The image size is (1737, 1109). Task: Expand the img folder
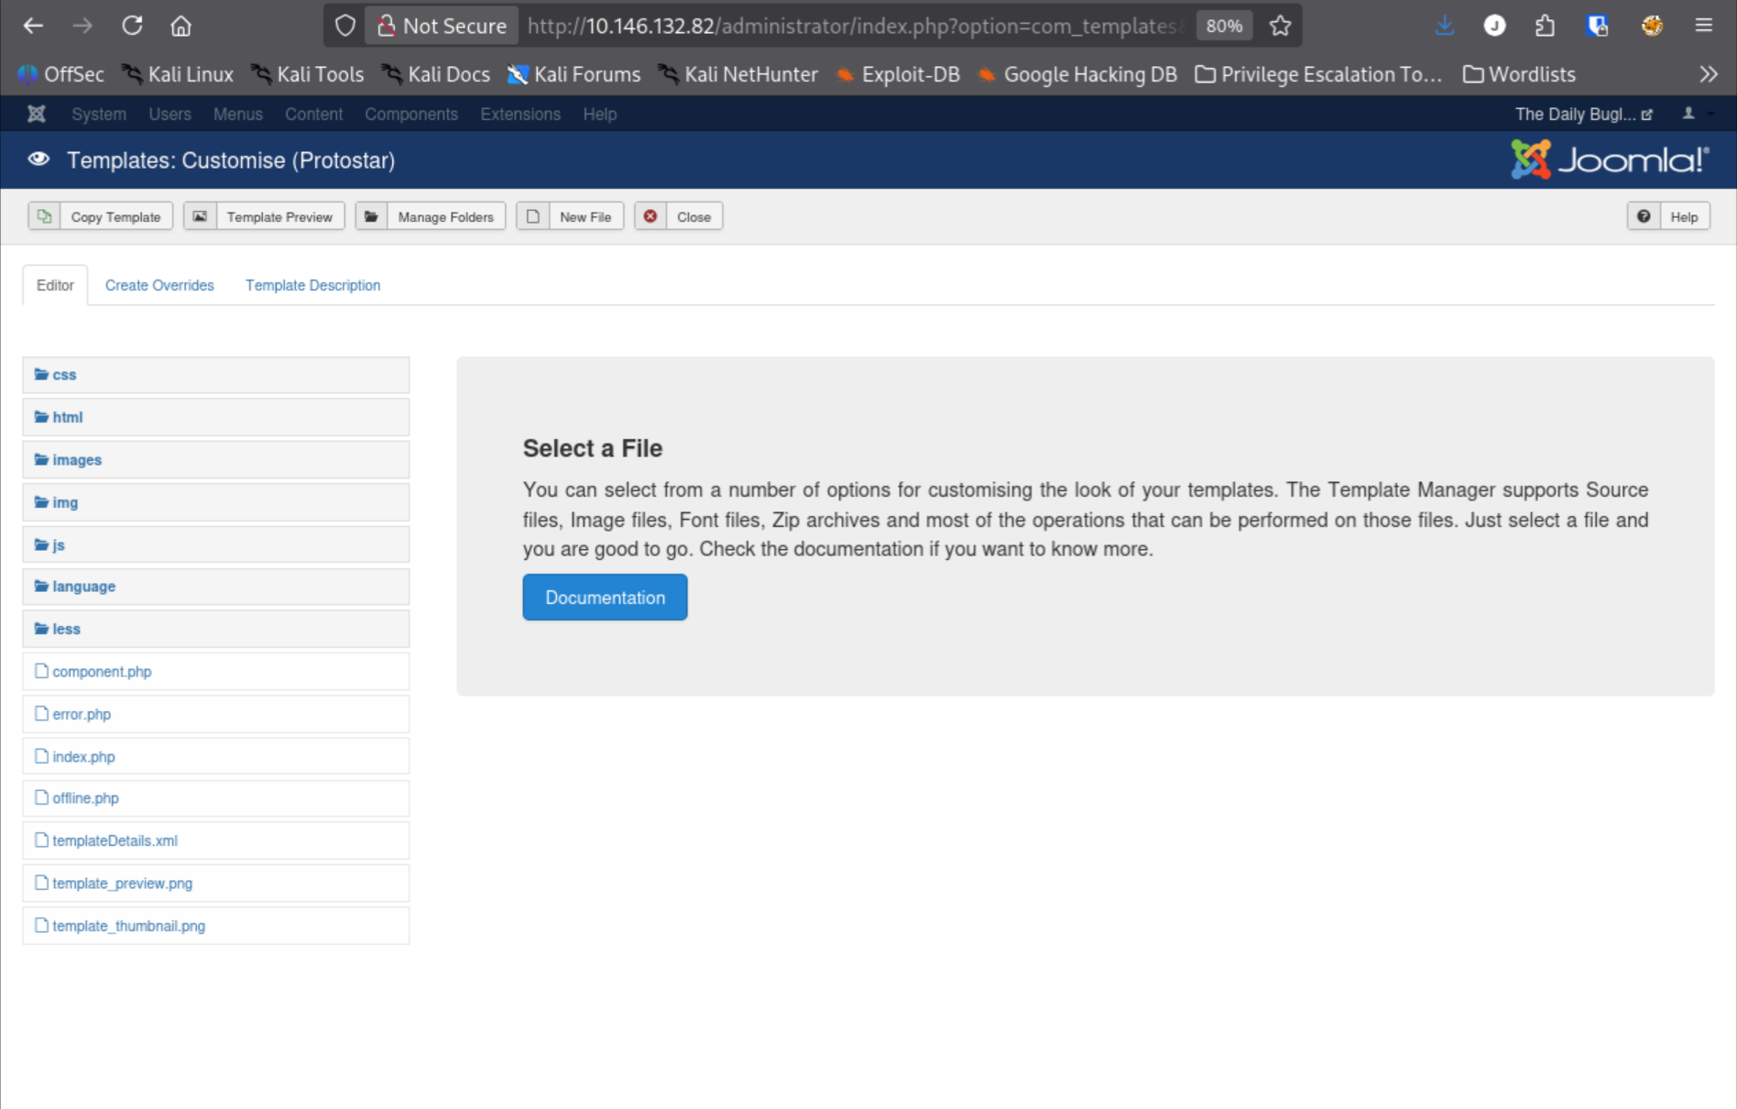(x=215, y=502)
